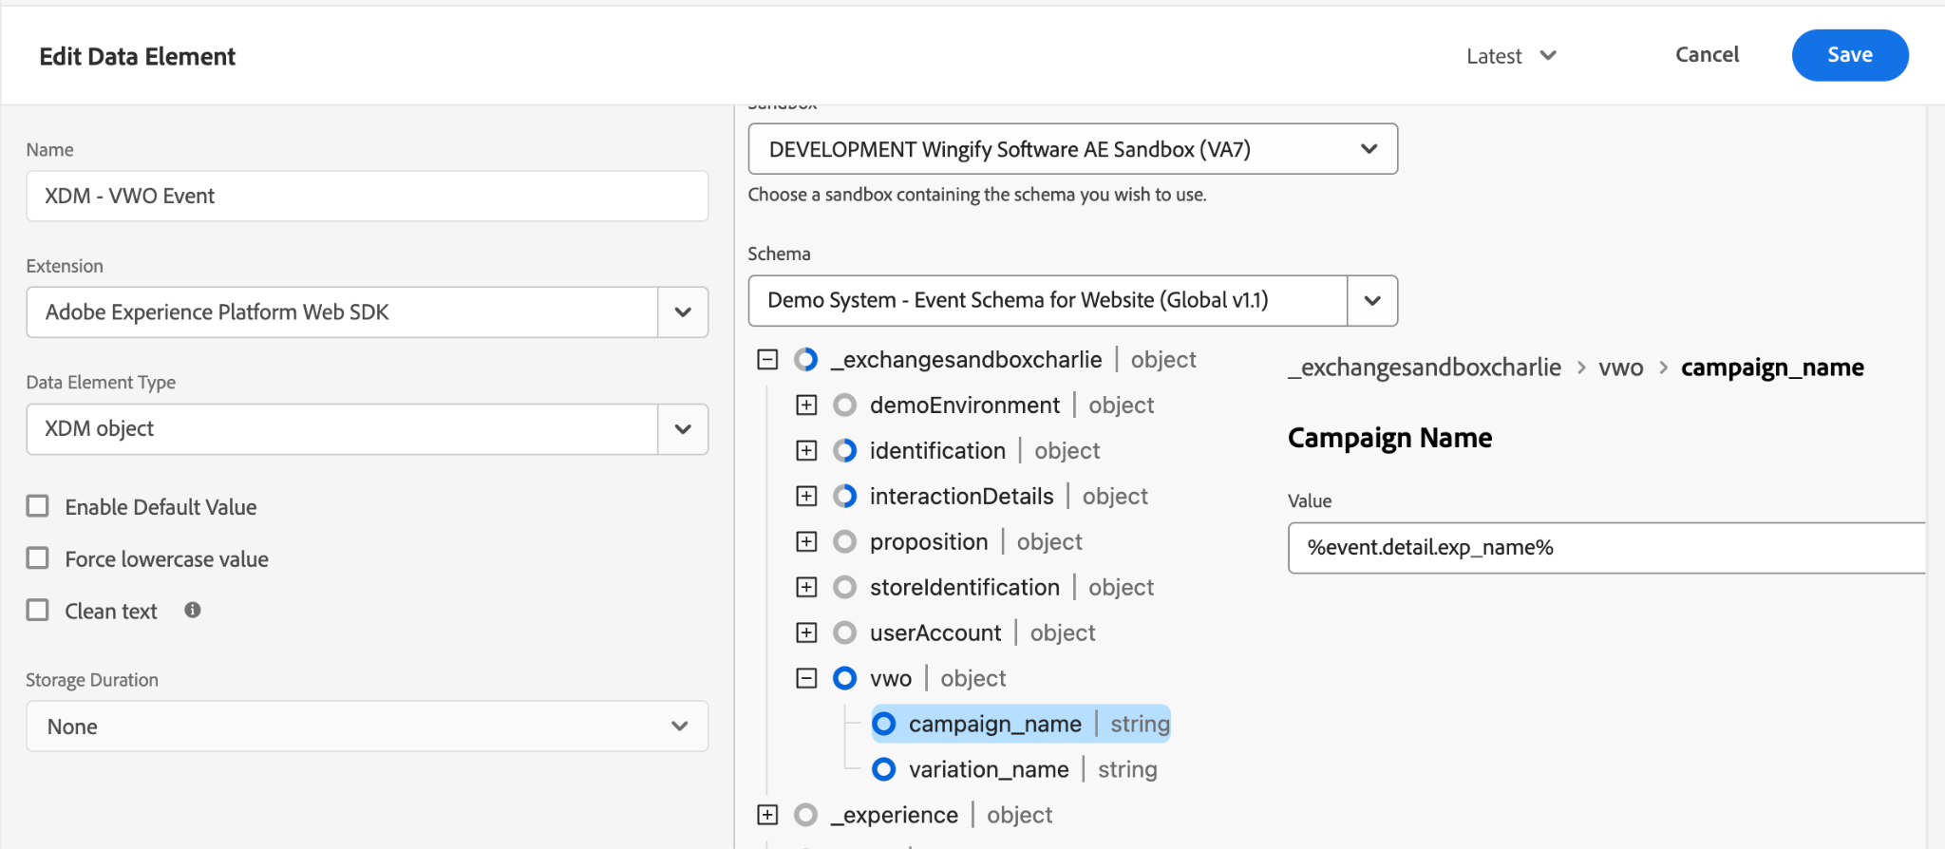Click the filled circle icon beside vwo
This screenshot has width=1945, height=849.
click(844, 678)
